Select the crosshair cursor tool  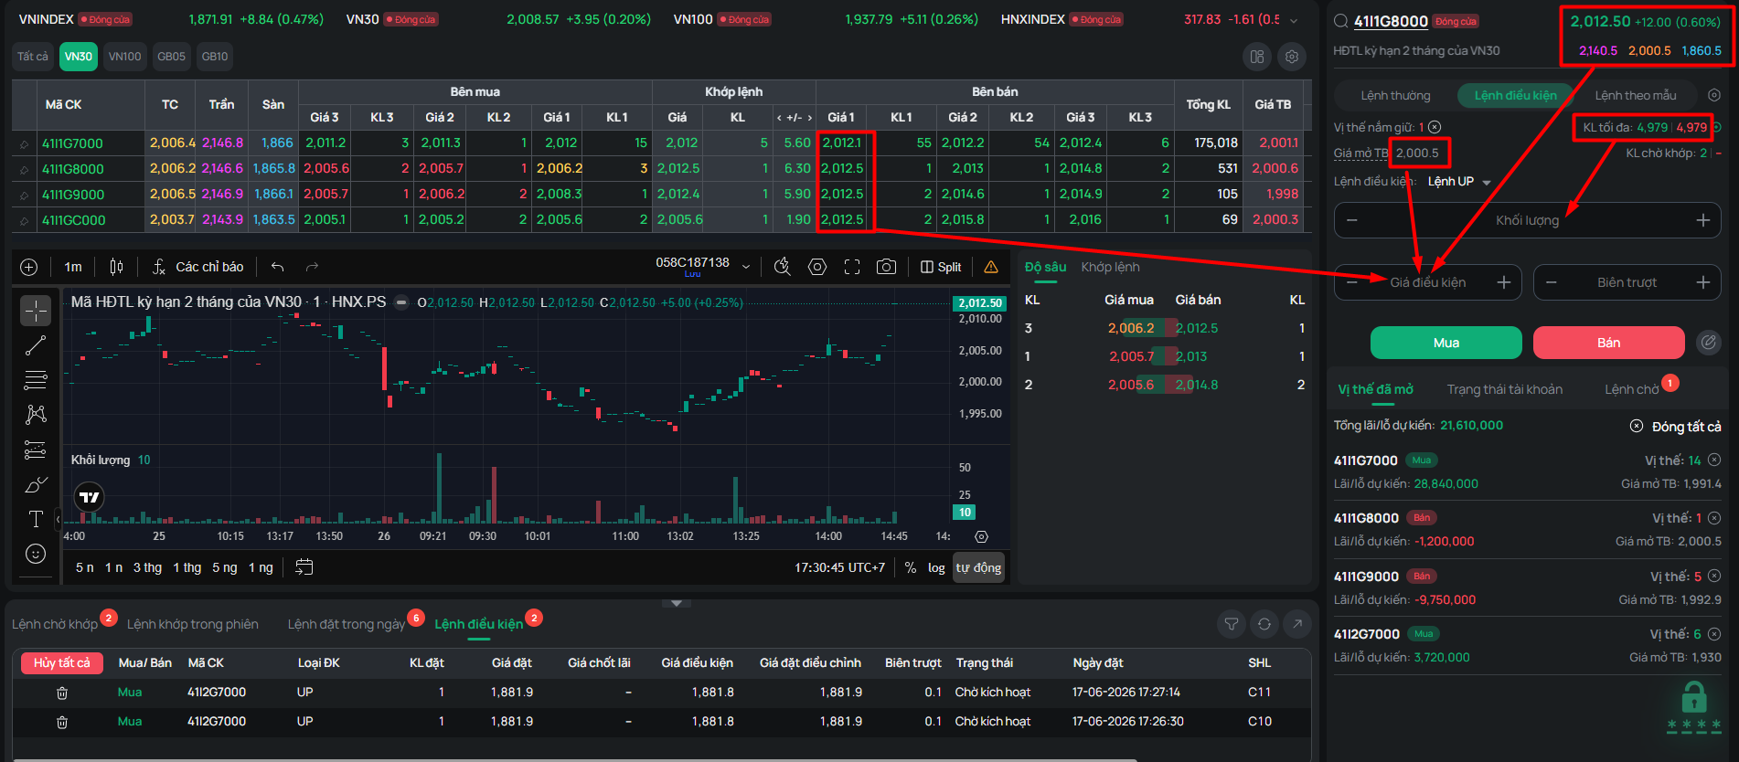[36, 311]
